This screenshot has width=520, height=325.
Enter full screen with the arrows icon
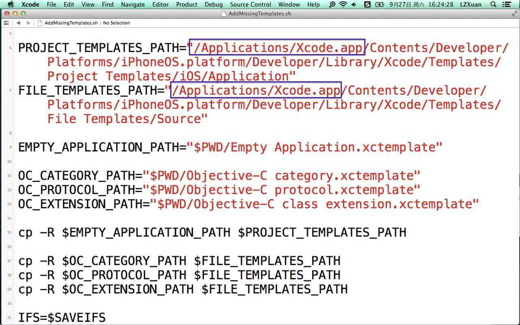click(x=514, y=13)
